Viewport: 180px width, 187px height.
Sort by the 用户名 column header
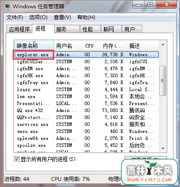[68, 46]
